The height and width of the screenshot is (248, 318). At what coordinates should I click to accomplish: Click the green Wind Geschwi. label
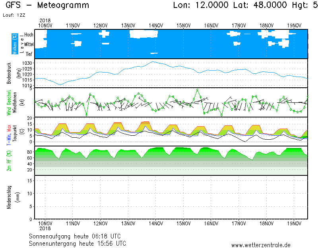tap(9, 102)
